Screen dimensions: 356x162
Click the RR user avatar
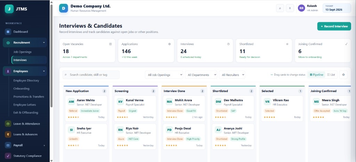pos(301,8)
